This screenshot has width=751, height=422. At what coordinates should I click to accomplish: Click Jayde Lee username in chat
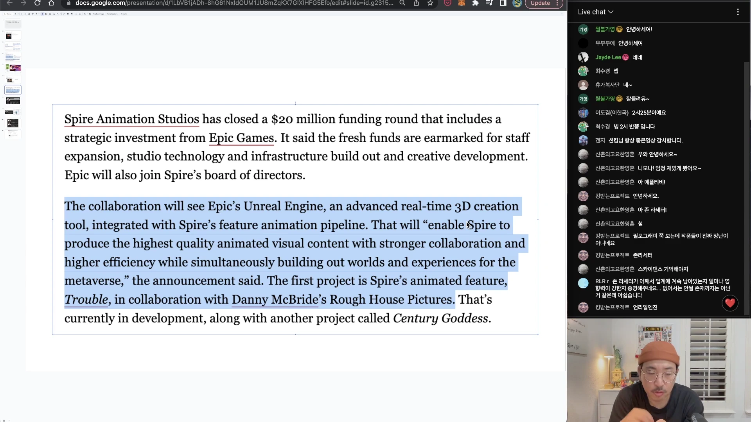[608, 57]
